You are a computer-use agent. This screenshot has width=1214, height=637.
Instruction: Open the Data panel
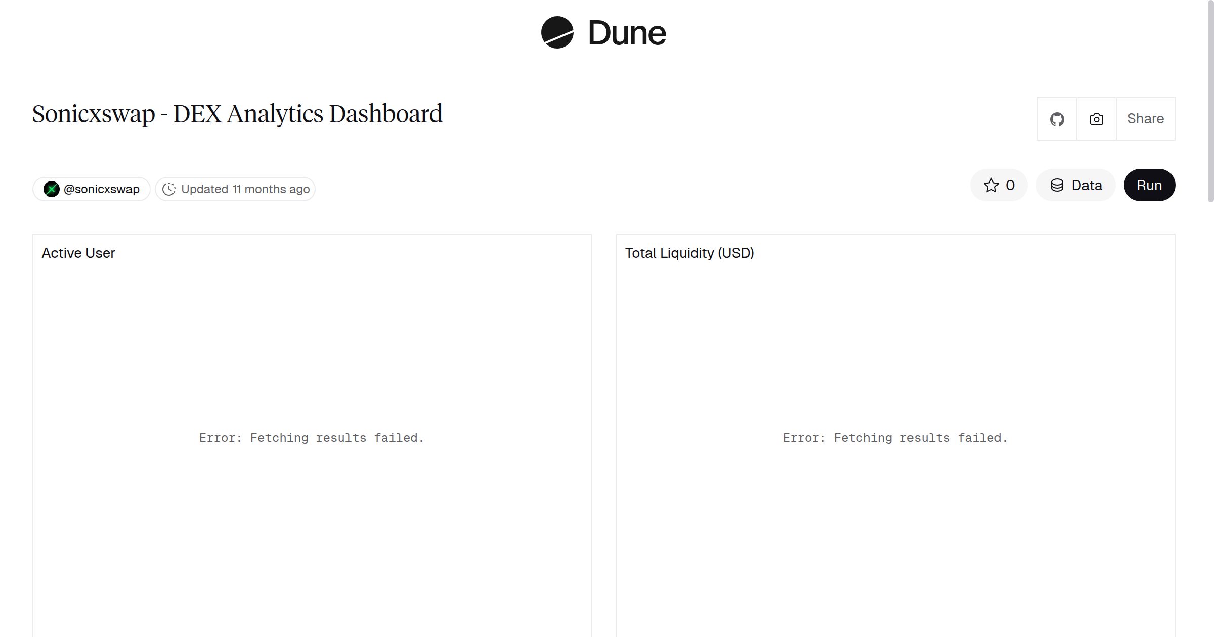1075,185
